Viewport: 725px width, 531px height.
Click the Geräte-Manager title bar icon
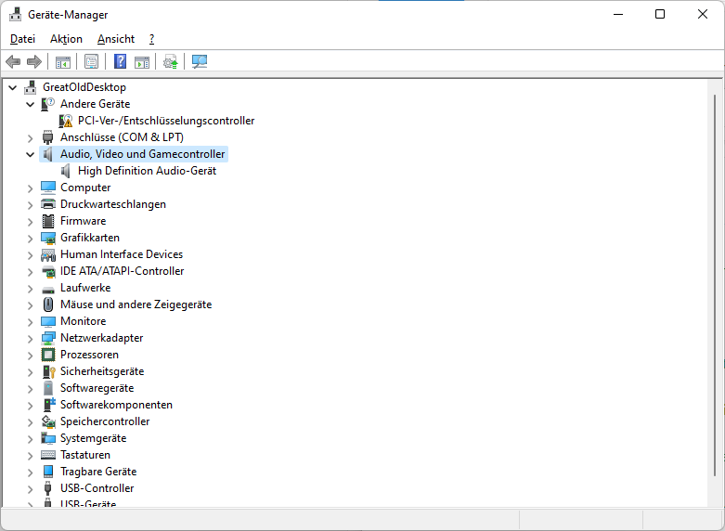click(x=15, y=14)
